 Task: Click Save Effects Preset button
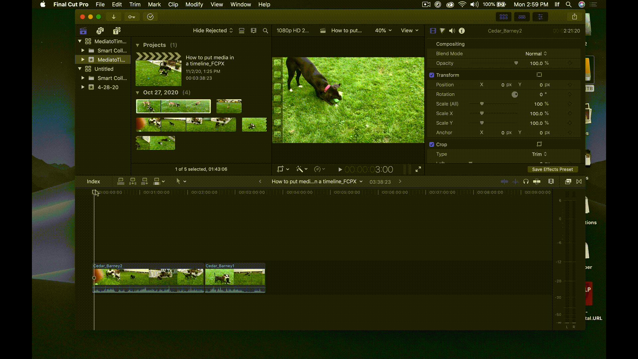pyautogui.click(x=552, y=169)
